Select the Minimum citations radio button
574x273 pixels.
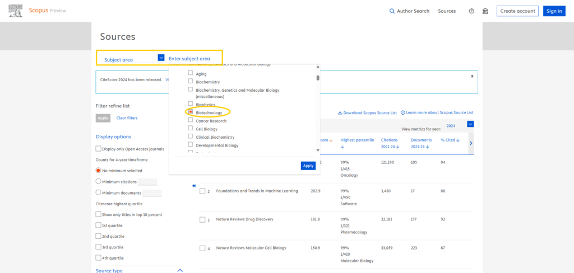99,181
